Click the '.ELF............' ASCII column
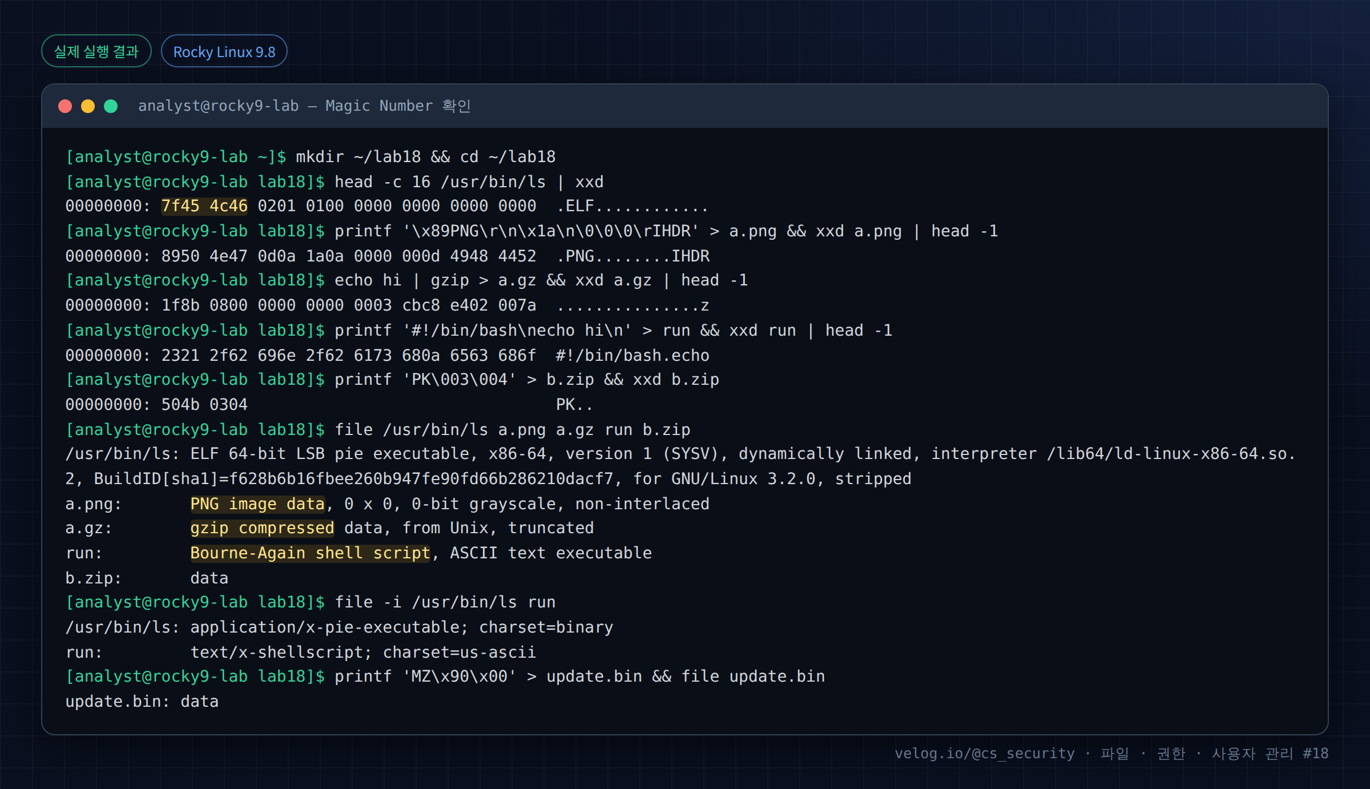This screenshot has width=1370, height=789. pos(632,206)
